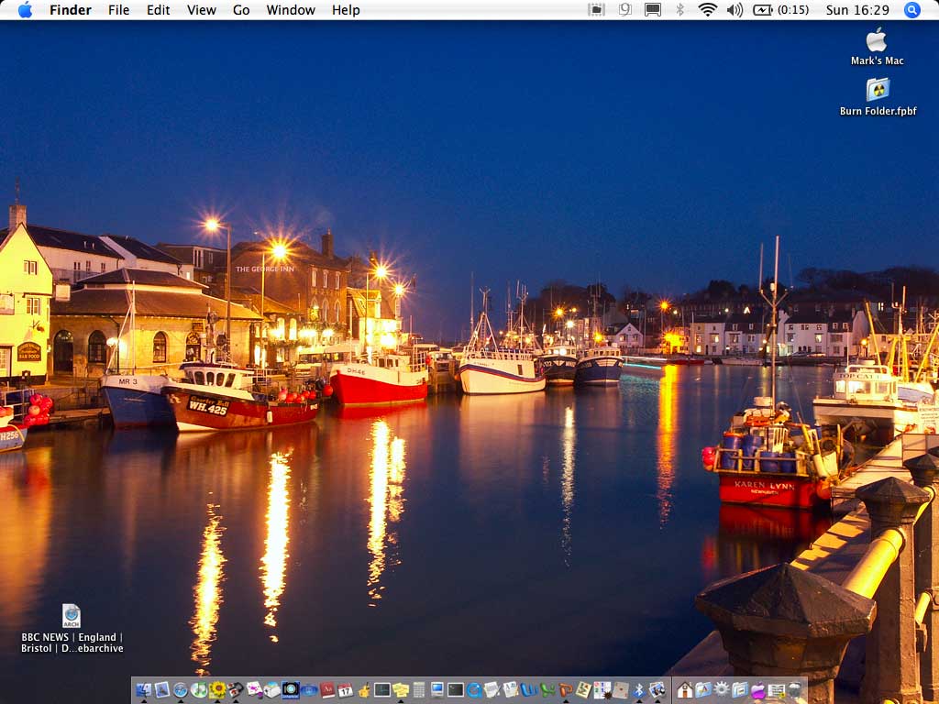Select the BBC NEWS webarchive file

[72, 616]
